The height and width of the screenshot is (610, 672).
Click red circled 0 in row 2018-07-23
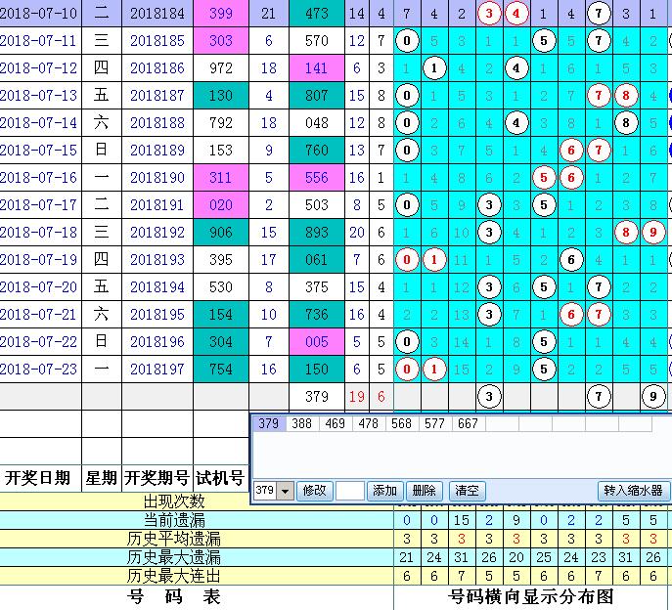[x=407, y=370]
